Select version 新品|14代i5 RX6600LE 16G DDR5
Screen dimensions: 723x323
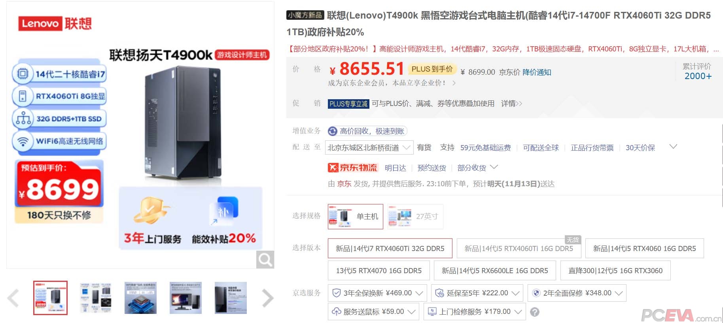click(495, 270)
